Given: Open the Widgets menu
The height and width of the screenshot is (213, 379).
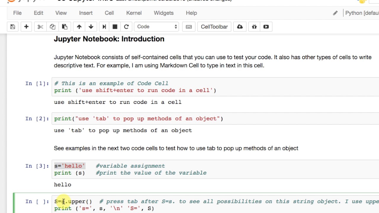Looking at the screenshot, I should tap(164, 13).
